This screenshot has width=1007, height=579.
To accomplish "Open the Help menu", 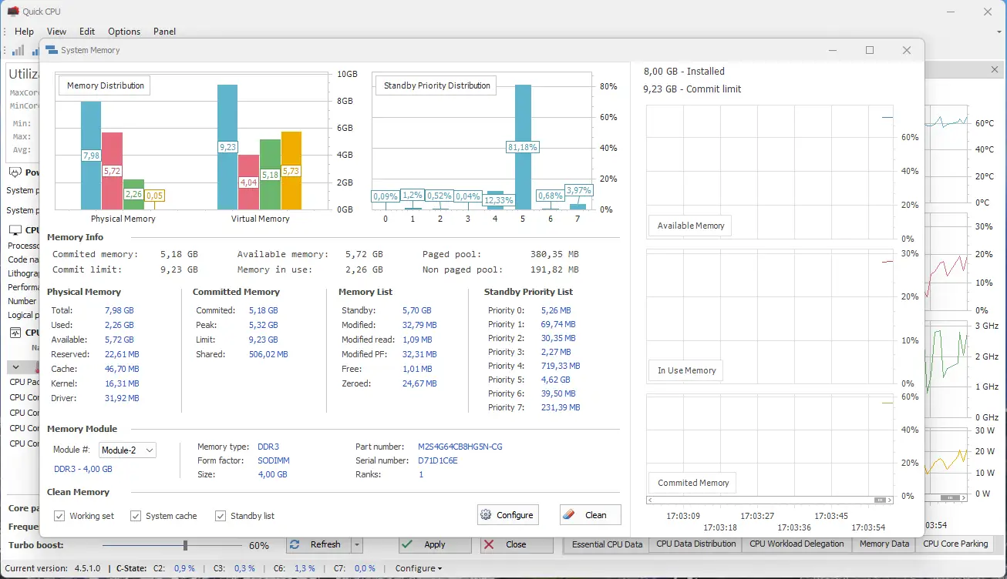I will pos(25,32).
